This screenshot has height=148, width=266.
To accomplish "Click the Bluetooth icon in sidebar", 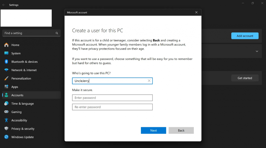I will tap(6, 62).
